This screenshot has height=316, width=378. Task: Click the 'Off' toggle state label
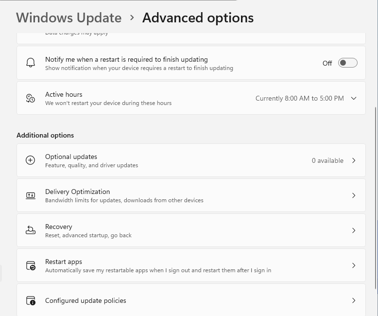pos(327,63)
